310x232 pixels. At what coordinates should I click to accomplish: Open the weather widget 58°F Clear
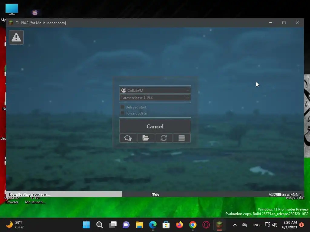[x=15, y=225]
